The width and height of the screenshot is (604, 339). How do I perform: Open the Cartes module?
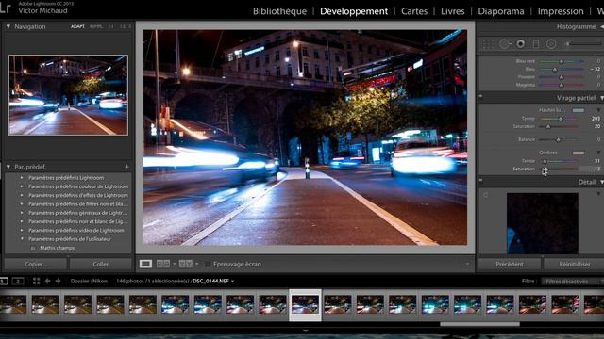click(x=414, y=11)
